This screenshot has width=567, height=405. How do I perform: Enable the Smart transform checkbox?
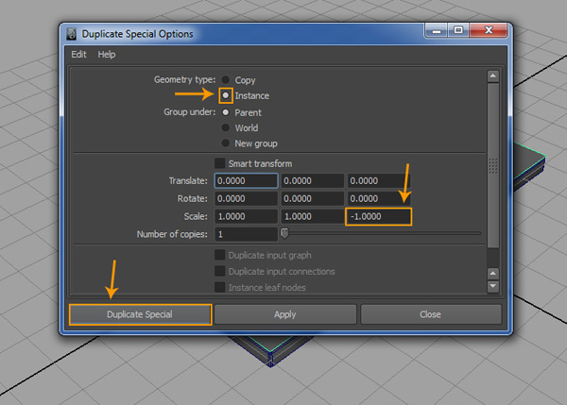[220, 163]
